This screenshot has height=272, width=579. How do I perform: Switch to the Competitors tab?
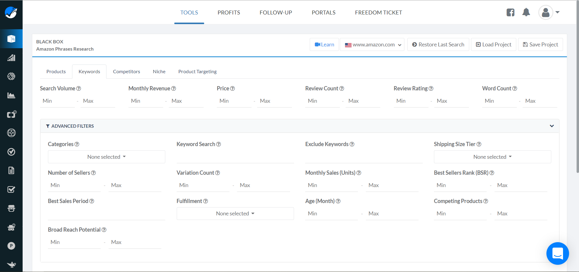pyautogui.click(x=126, y=72)
